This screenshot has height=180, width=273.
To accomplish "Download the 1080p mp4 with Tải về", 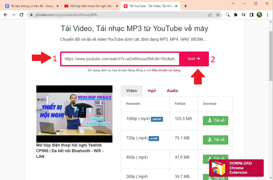I will pyautogui.click(x=215, y=121).
